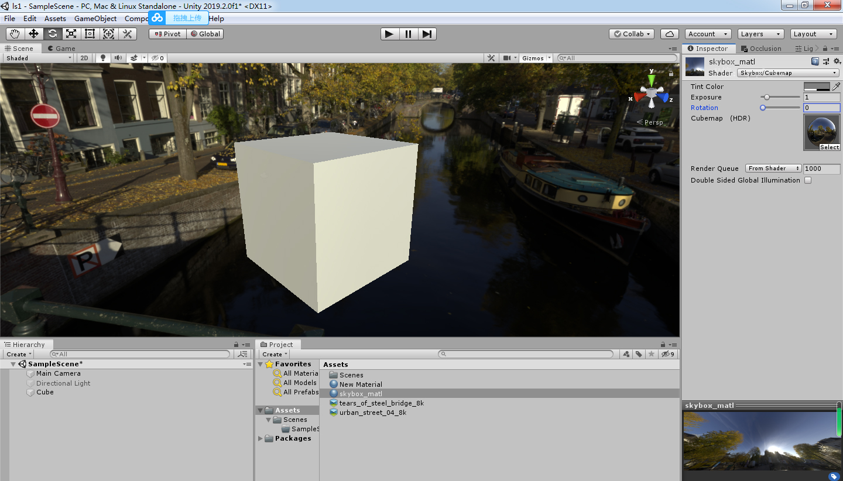
Task: Open Render Queue From Shader dropdown
Action: 773,169
